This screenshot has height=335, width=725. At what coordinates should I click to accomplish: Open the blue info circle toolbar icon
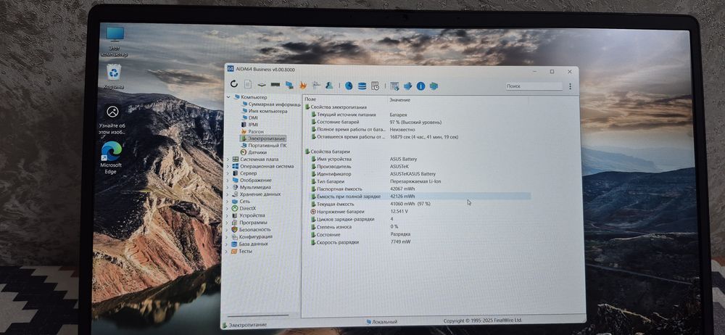[x=420, y=86]
